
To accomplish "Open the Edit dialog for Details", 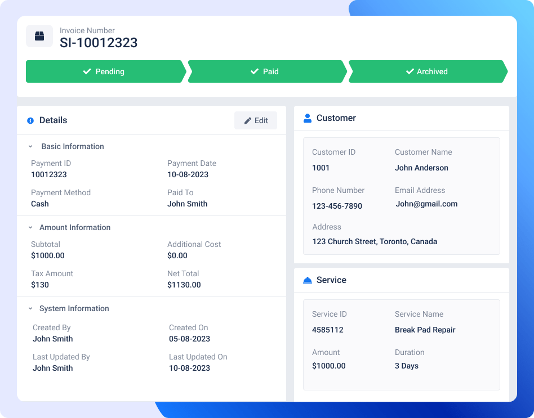I will click(256, 120).
